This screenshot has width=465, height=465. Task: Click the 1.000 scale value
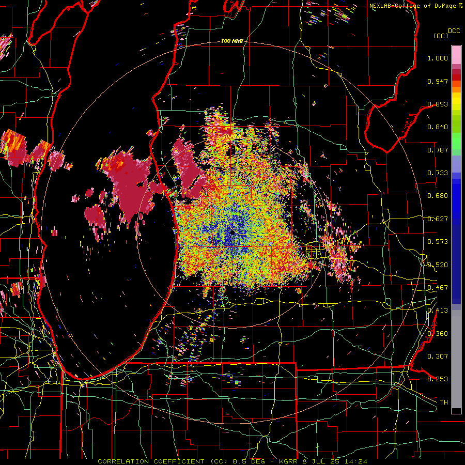pyautogui.click(x=438, y=58)
